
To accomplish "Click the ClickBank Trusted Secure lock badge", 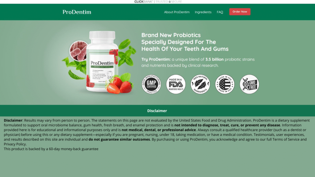I will [158, 2].
